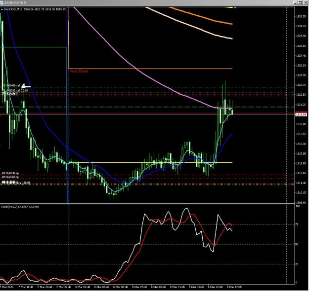Maximize the XAUUSD,M15 chart window
The height and width of the screenshot is (291, 309).
click(300, 2)
